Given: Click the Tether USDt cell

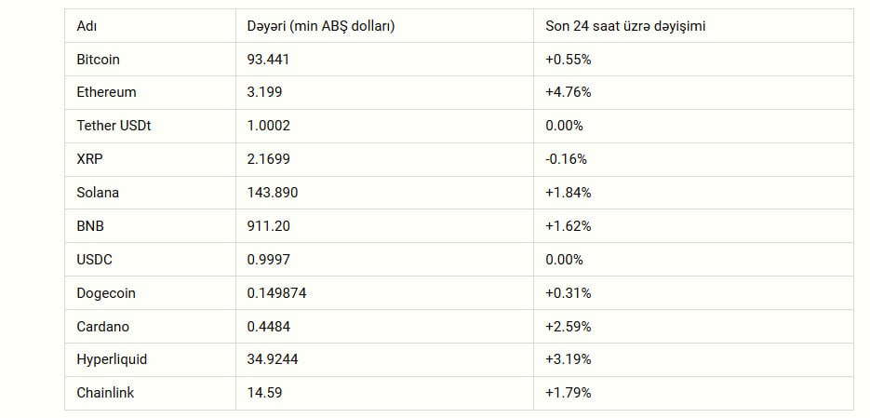Looking at the screenshot, I should pyautogui.click(x=114, y=126).
